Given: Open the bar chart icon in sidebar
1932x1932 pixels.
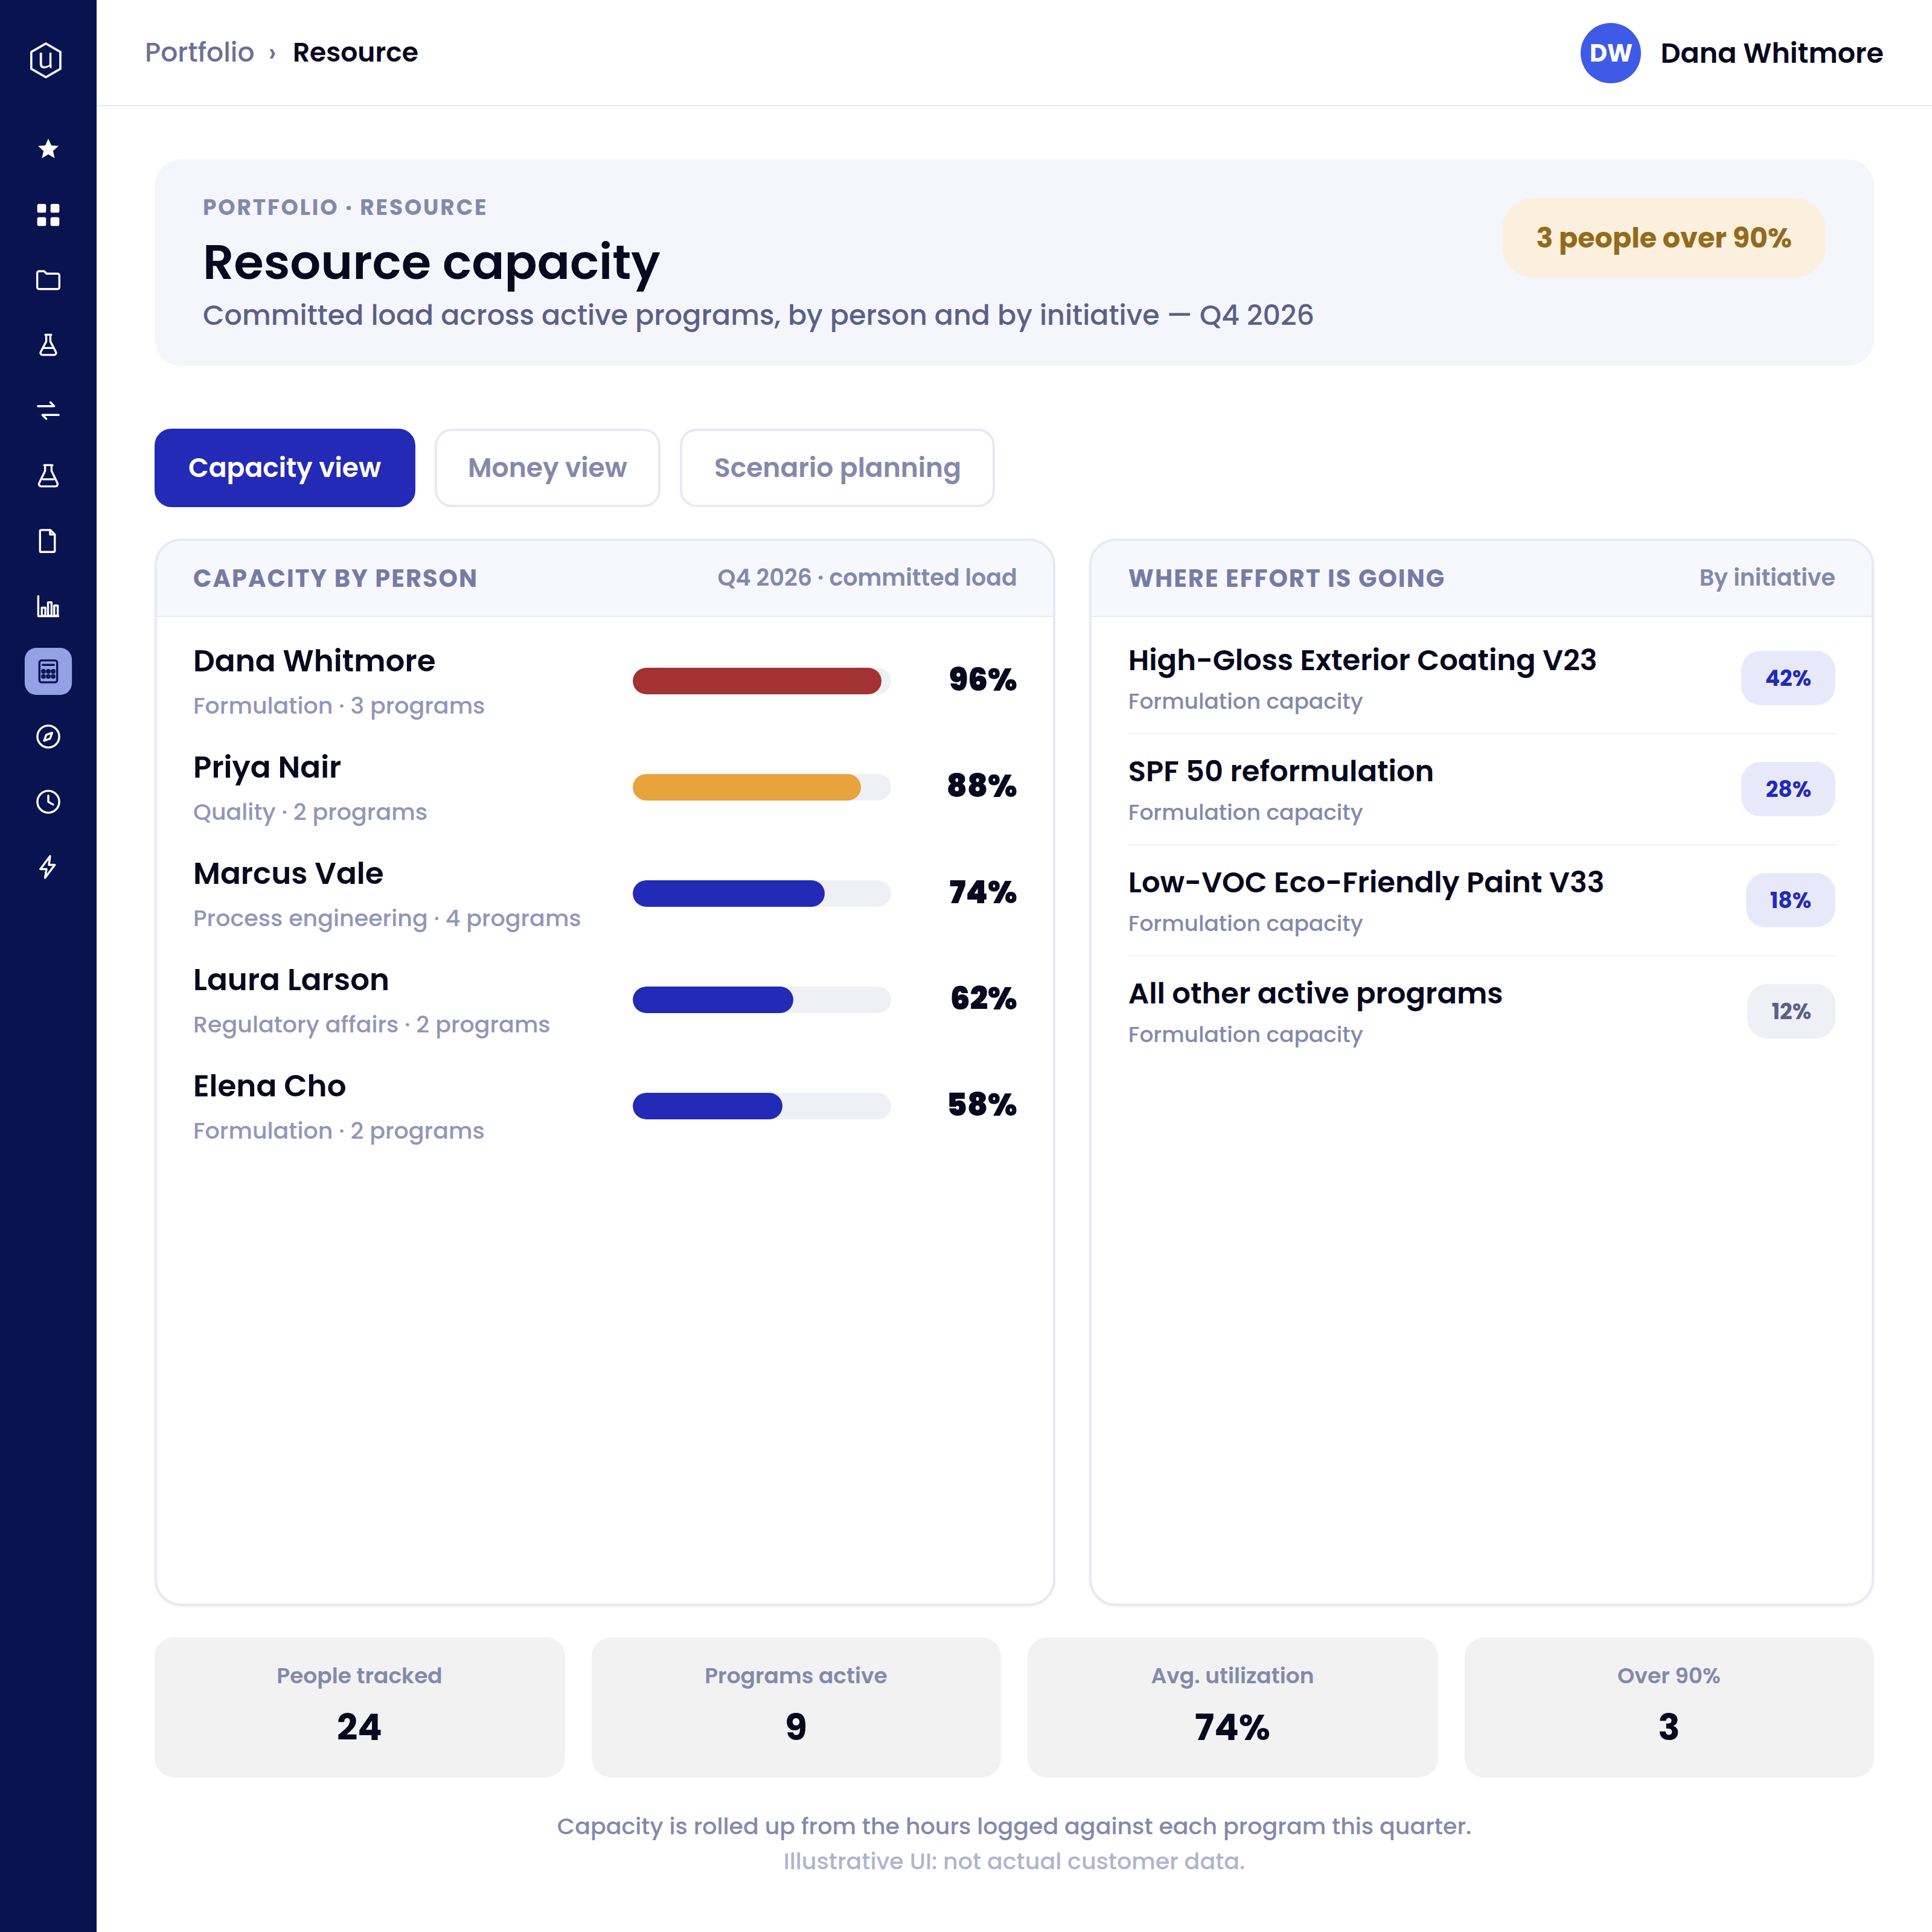Looking at the screenshot, I should coord(48,607).
